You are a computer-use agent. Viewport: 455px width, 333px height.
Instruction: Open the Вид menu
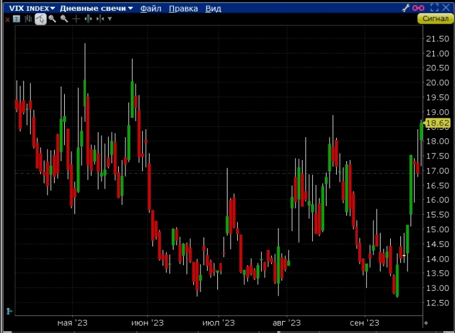213,8
